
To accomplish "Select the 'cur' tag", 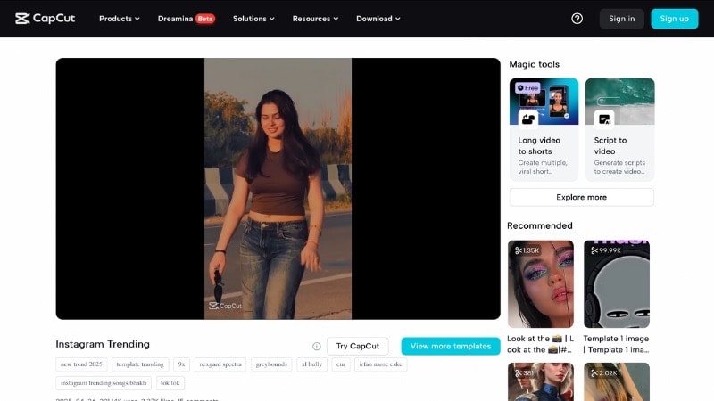I will 341,364.
